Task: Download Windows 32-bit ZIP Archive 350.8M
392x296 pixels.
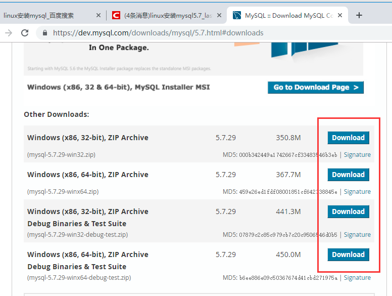Action: pyautogui.click(x=348, y=138)
